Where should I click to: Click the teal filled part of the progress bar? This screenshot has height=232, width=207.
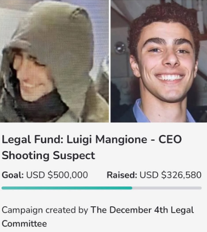tap(67, 188)
